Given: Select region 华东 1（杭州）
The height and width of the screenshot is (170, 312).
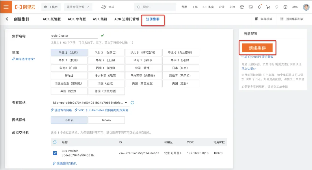Looking at the screenshot, I should [69, 60].
